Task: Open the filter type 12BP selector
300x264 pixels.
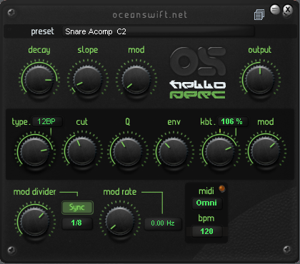Action: coord(47,121)
